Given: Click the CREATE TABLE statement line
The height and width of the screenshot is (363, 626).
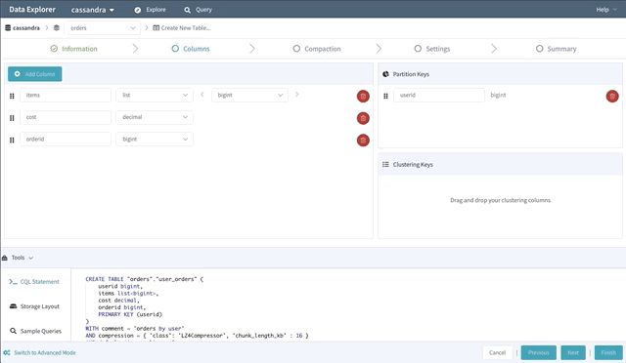Looking at the screenshot, I should click(145, 279).
